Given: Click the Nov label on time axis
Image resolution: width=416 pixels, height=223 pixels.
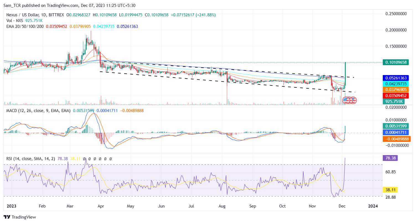Looking at the screenshot, I should pos(312,206).
